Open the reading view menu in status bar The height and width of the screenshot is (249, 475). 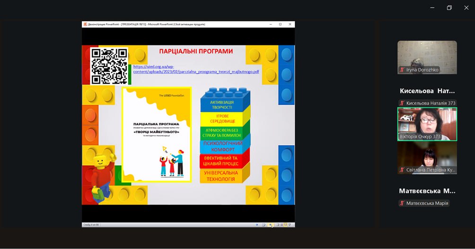pyautogui.click(x=264, y=225)
